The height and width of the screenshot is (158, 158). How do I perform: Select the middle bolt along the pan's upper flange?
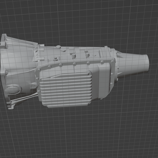click(x=74, y=64)
